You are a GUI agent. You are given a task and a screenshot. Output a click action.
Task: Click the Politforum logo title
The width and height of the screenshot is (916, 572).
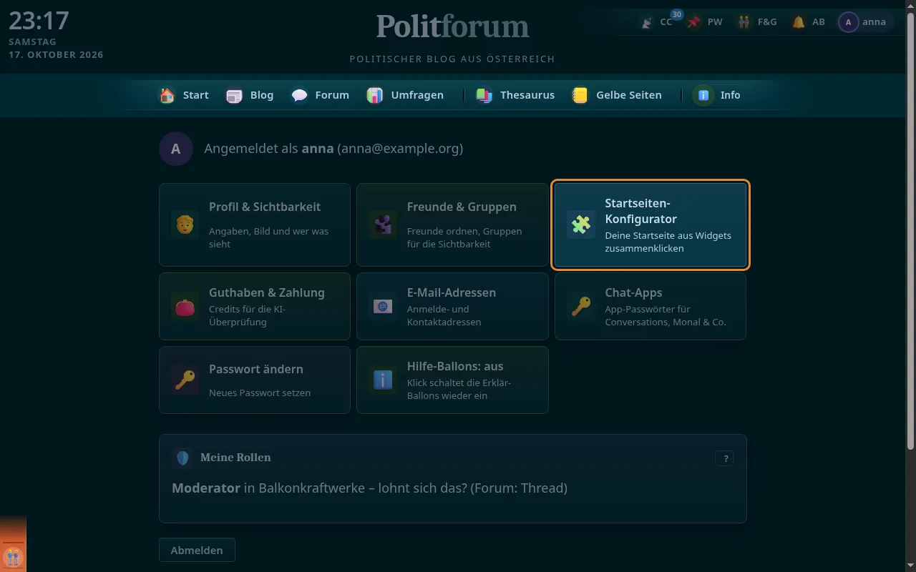click(452, 27)
